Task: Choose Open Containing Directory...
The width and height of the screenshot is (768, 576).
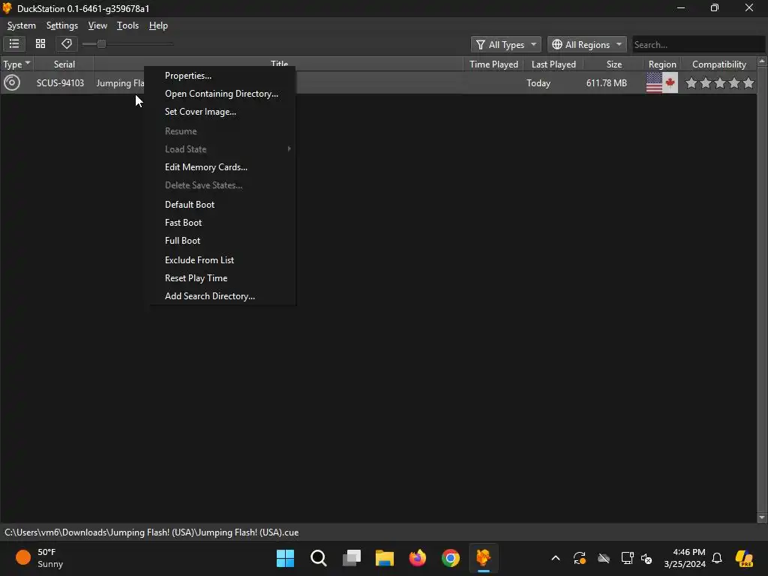Action: tap(222, 94)
